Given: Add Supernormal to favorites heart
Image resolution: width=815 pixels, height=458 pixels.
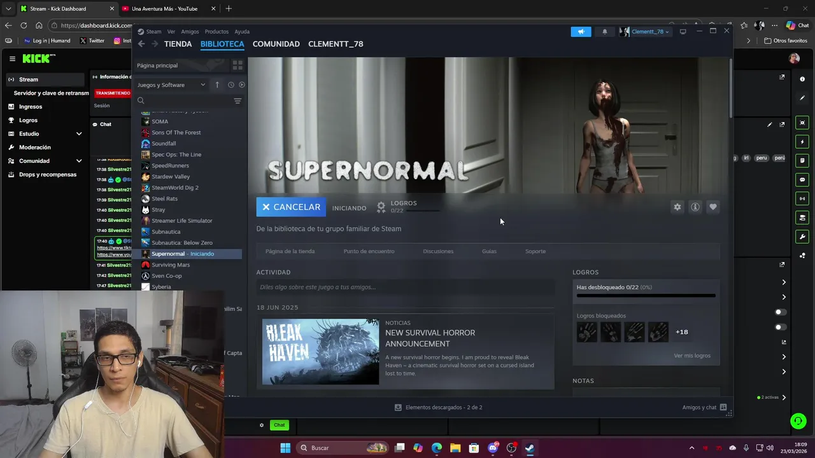Looking at the screenshot, I should pos(713,207).
